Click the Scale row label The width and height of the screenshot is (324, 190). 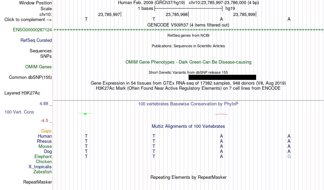point(46,9)
